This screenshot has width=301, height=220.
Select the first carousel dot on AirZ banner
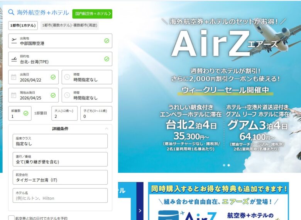point(223,165)
